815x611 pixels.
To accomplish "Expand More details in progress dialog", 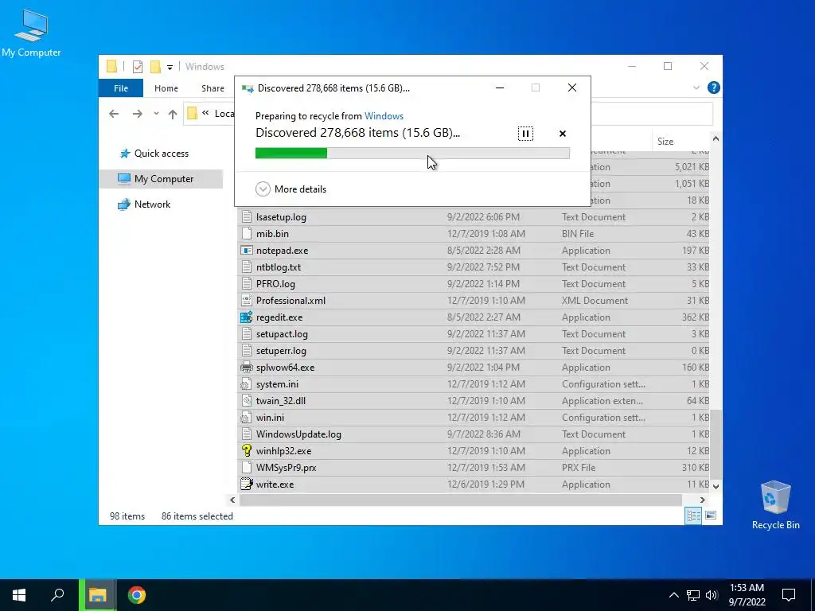I will pyautogui.click(x=291, y=189).
